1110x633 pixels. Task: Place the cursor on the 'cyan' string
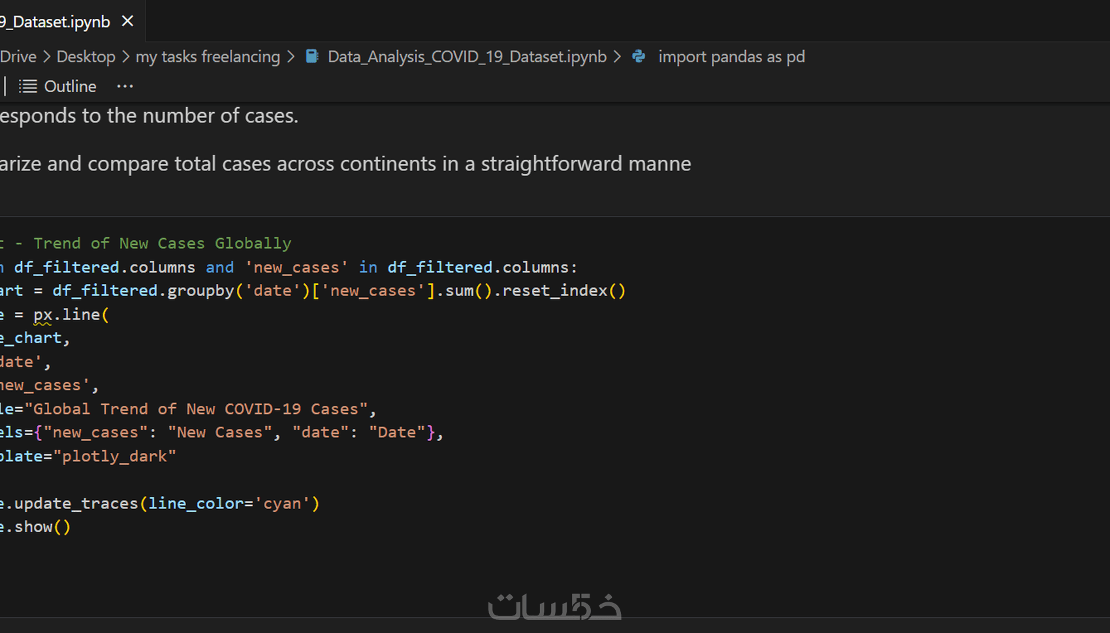pos(282,504)
